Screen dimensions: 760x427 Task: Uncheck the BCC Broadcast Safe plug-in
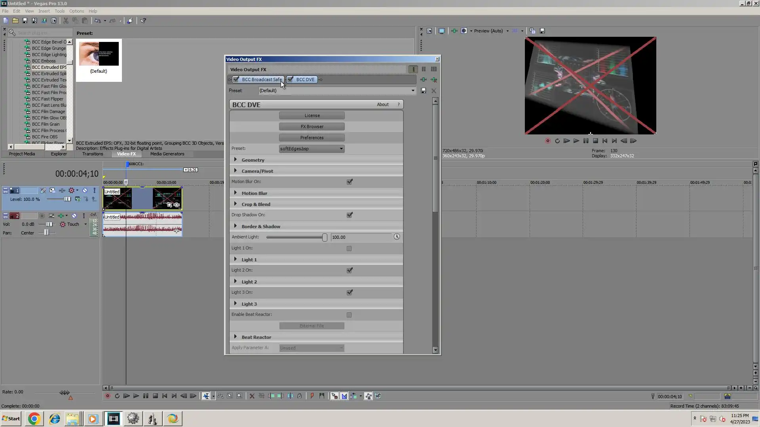pos(236,79)
